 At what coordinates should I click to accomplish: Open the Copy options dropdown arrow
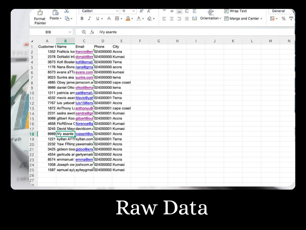71,19
